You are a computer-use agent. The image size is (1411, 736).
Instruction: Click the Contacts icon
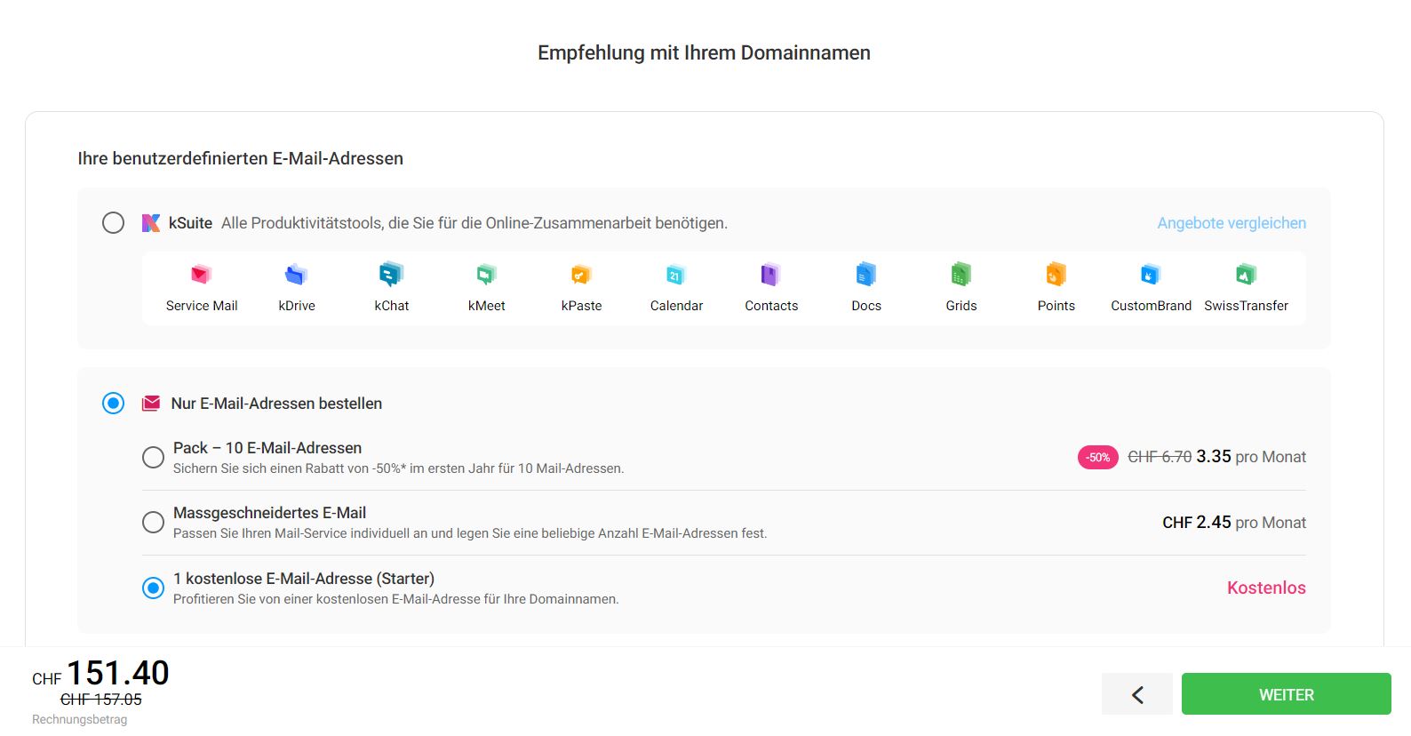point(771,275)
